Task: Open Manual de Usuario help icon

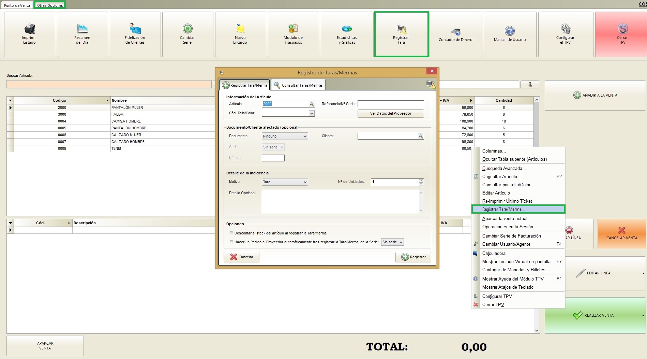Action: [510, 31]
